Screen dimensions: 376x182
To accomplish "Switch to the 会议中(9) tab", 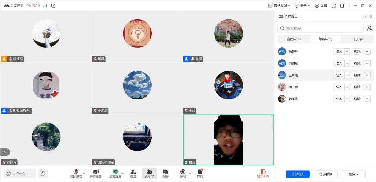I will click(294, 39).
